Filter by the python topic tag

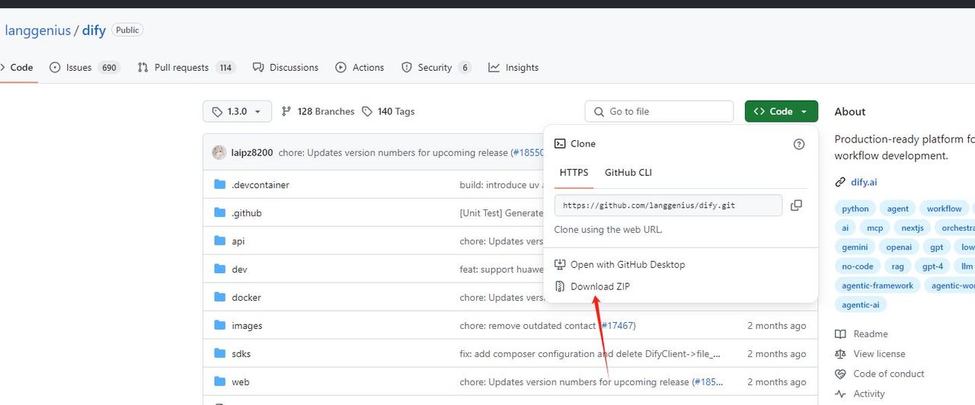[x=855, y=209]
